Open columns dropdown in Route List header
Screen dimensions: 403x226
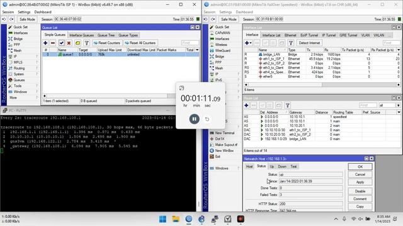399,112
